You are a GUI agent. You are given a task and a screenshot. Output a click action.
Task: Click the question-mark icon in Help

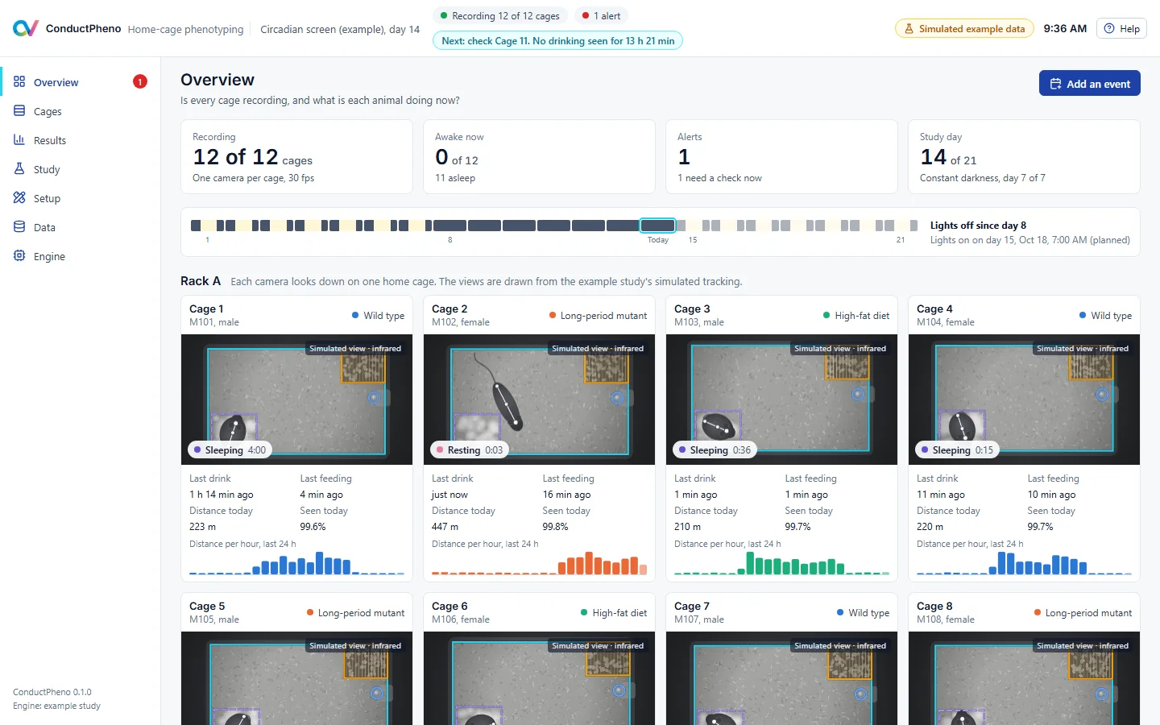pos(1109,28)
